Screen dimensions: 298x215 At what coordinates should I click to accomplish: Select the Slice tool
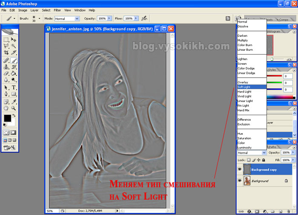click(x=14, y=52)
